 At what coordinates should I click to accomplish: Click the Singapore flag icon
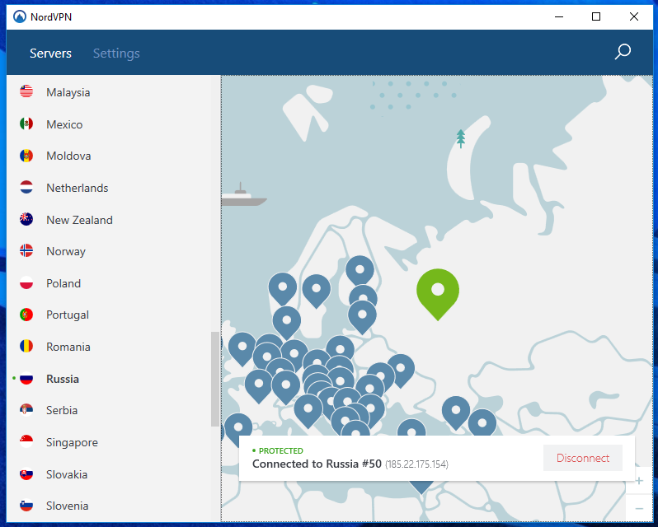tap(26, 441)
